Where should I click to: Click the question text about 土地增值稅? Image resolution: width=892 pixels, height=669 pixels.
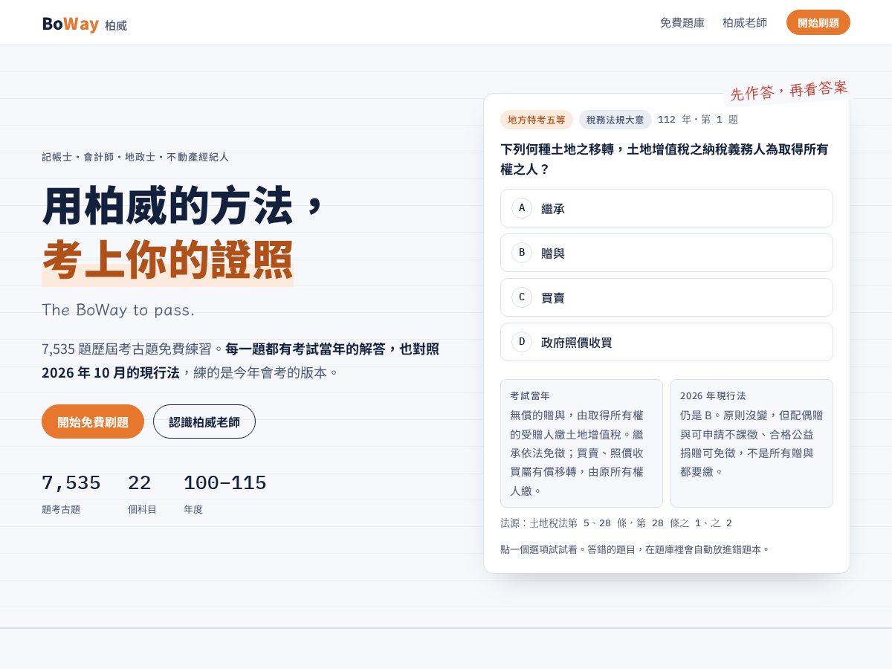click(x=665, y=159)
